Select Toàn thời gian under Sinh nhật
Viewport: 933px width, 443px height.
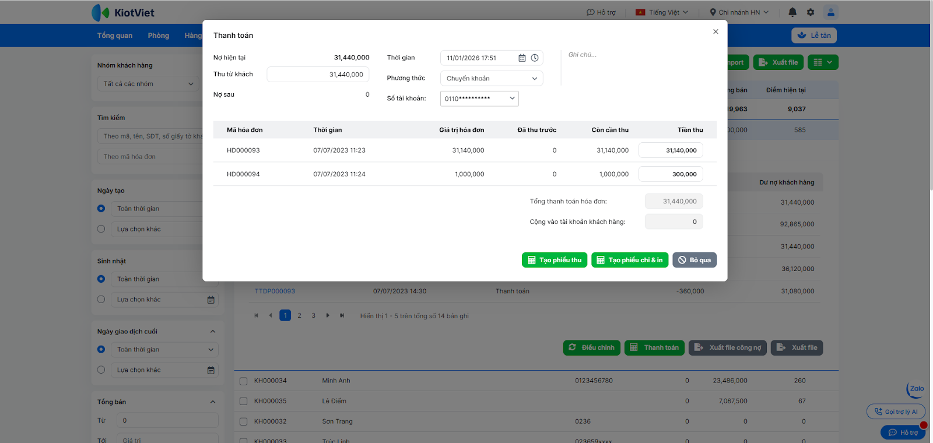(x=101, y=279)
